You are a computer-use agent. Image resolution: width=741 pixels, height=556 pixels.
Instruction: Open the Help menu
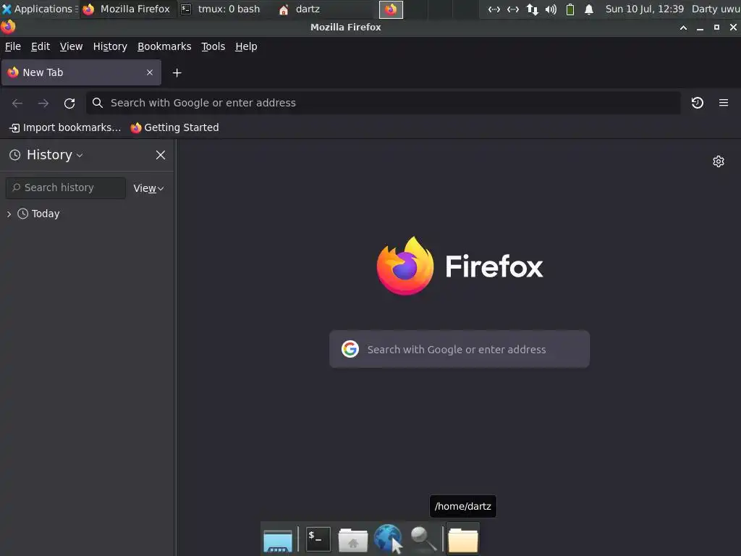point(246,46)
